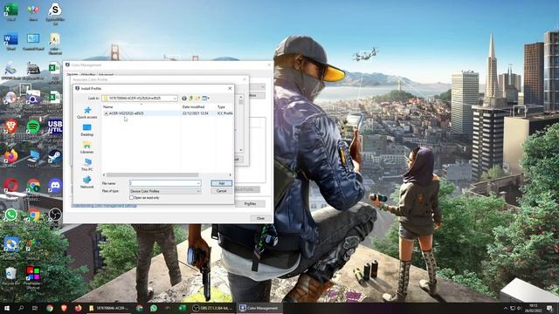Open WhatsApp from the taskbar
The image size is (559, 314).
click(154, 308)
